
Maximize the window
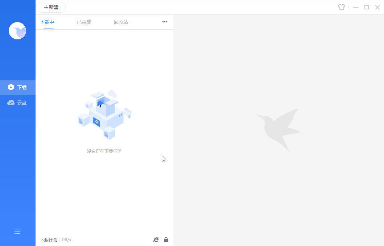tap(367, 7)
